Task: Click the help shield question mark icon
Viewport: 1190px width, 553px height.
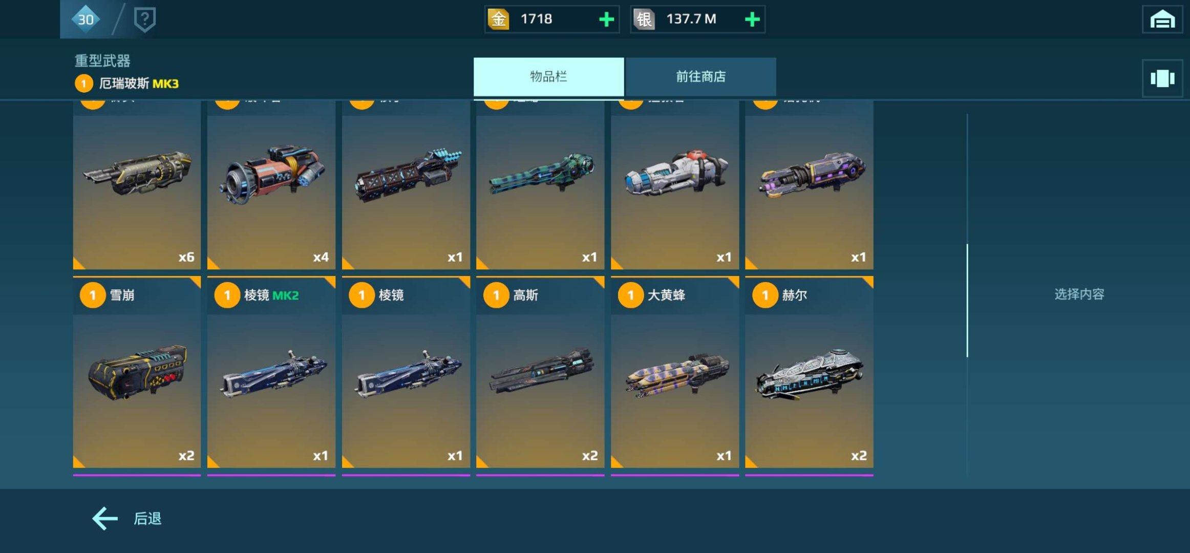Action: (145, 19)
